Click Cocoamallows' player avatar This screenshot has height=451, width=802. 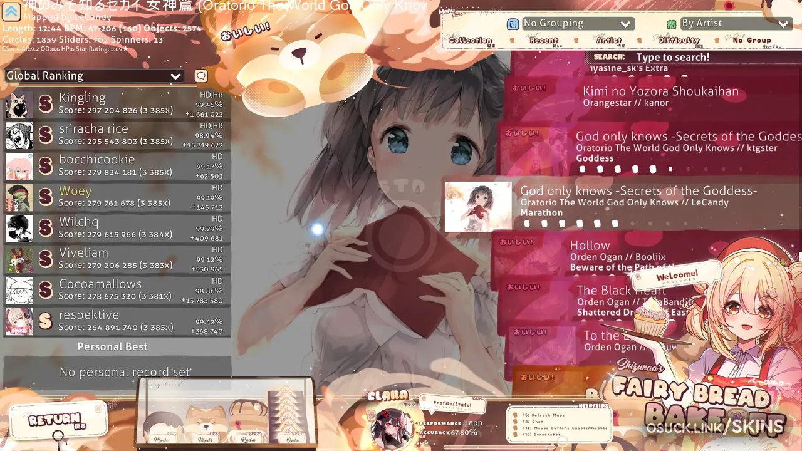(19, 291)
